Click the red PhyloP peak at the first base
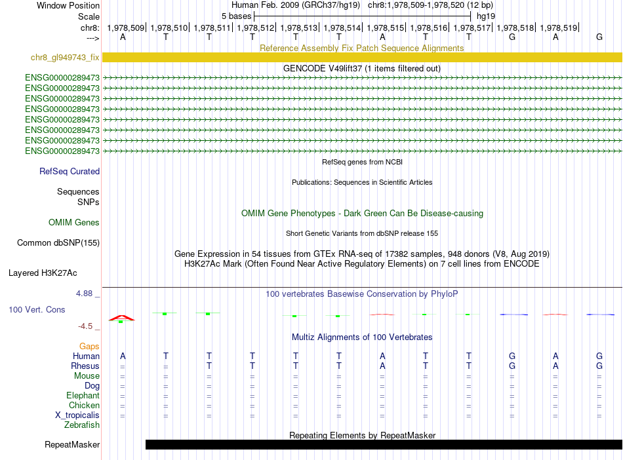Screen dimensions: 623x460 pyautogui.click(x=121, y=318)
